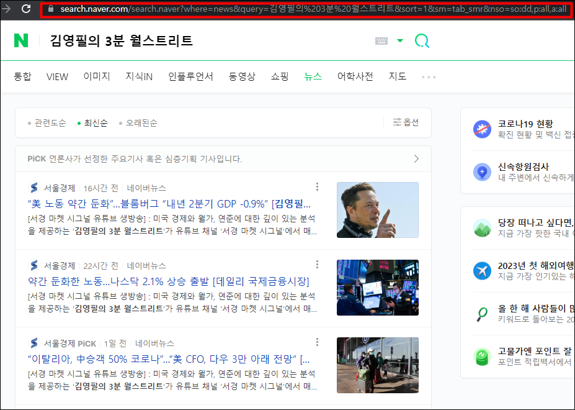
Task: Click the 신속항원검사 location pin icon
Action: click(x=482, y=172)
